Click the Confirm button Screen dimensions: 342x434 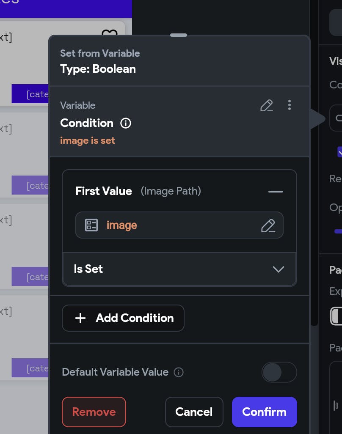[264, 412]
